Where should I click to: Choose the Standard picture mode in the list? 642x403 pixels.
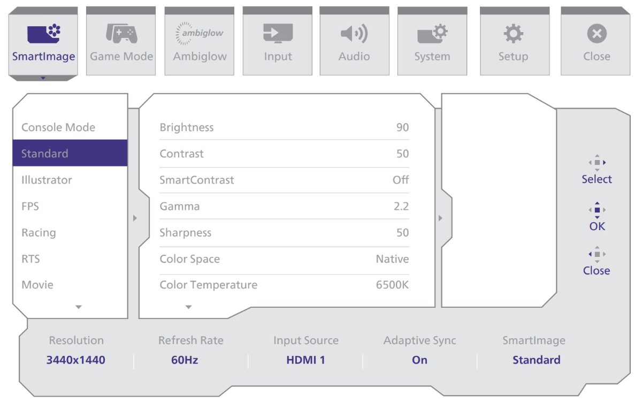pyautogui.click(x=70, y=154)
